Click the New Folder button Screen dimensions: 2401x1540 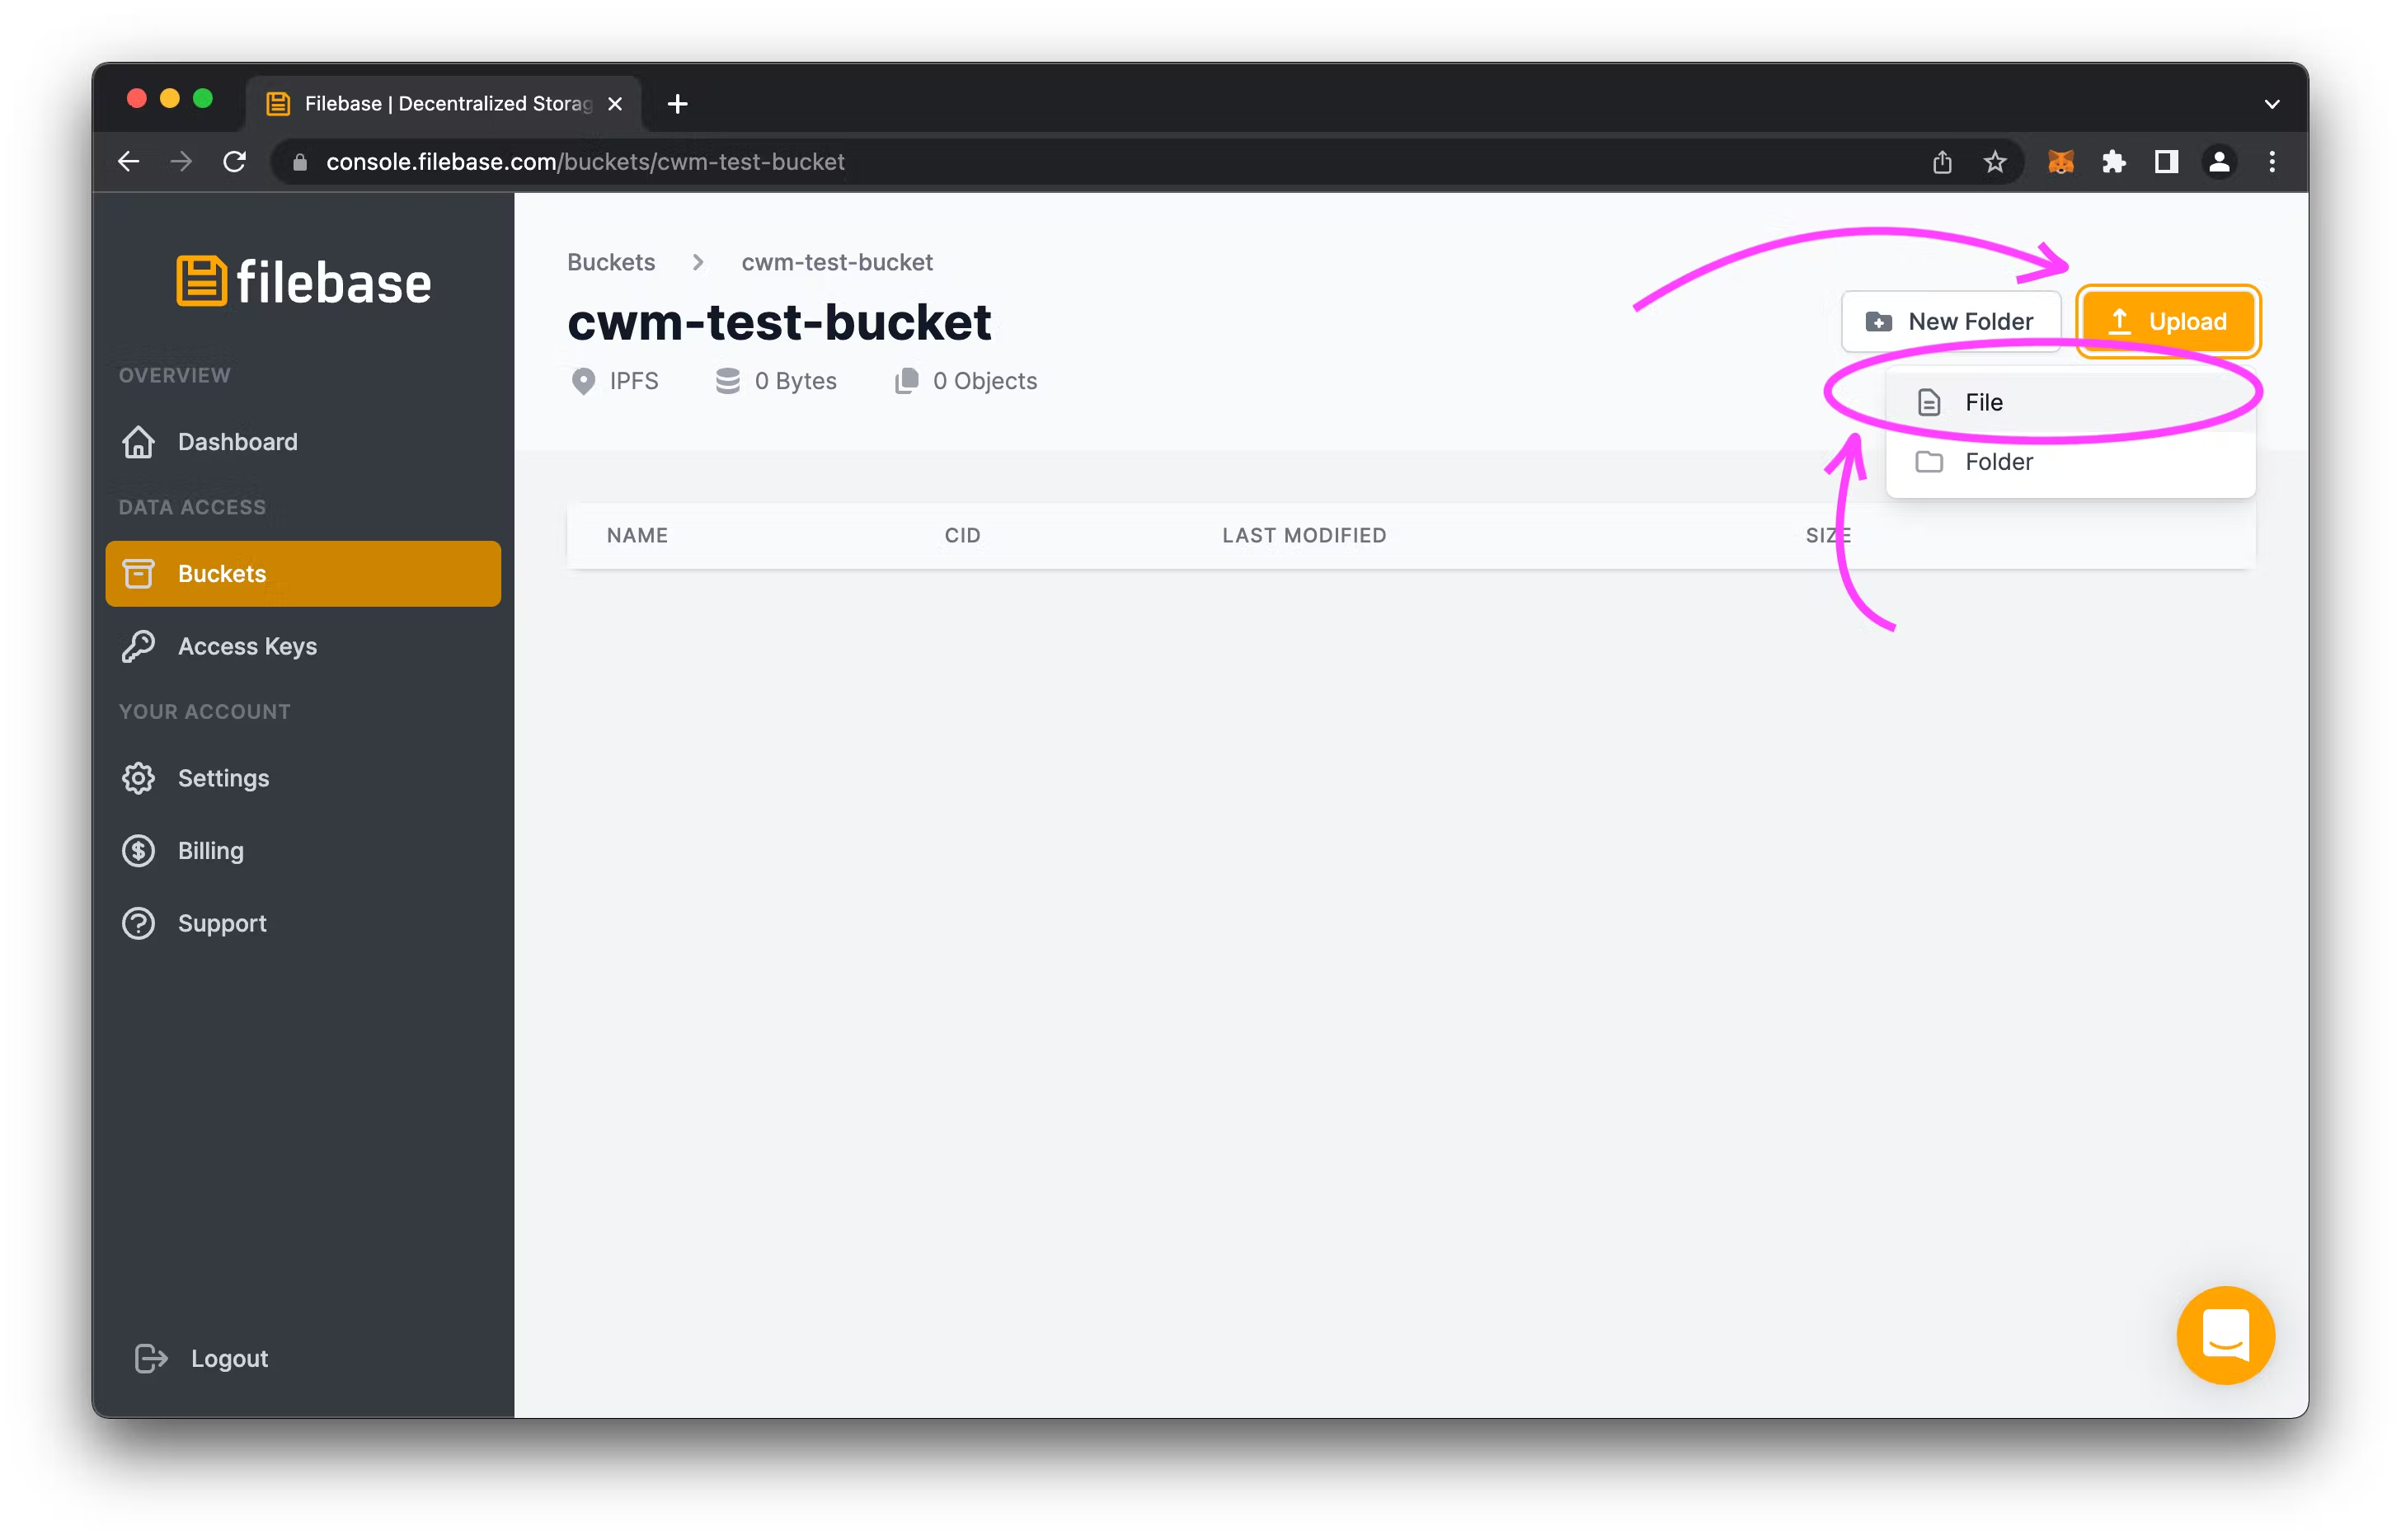pos(1949,320)
